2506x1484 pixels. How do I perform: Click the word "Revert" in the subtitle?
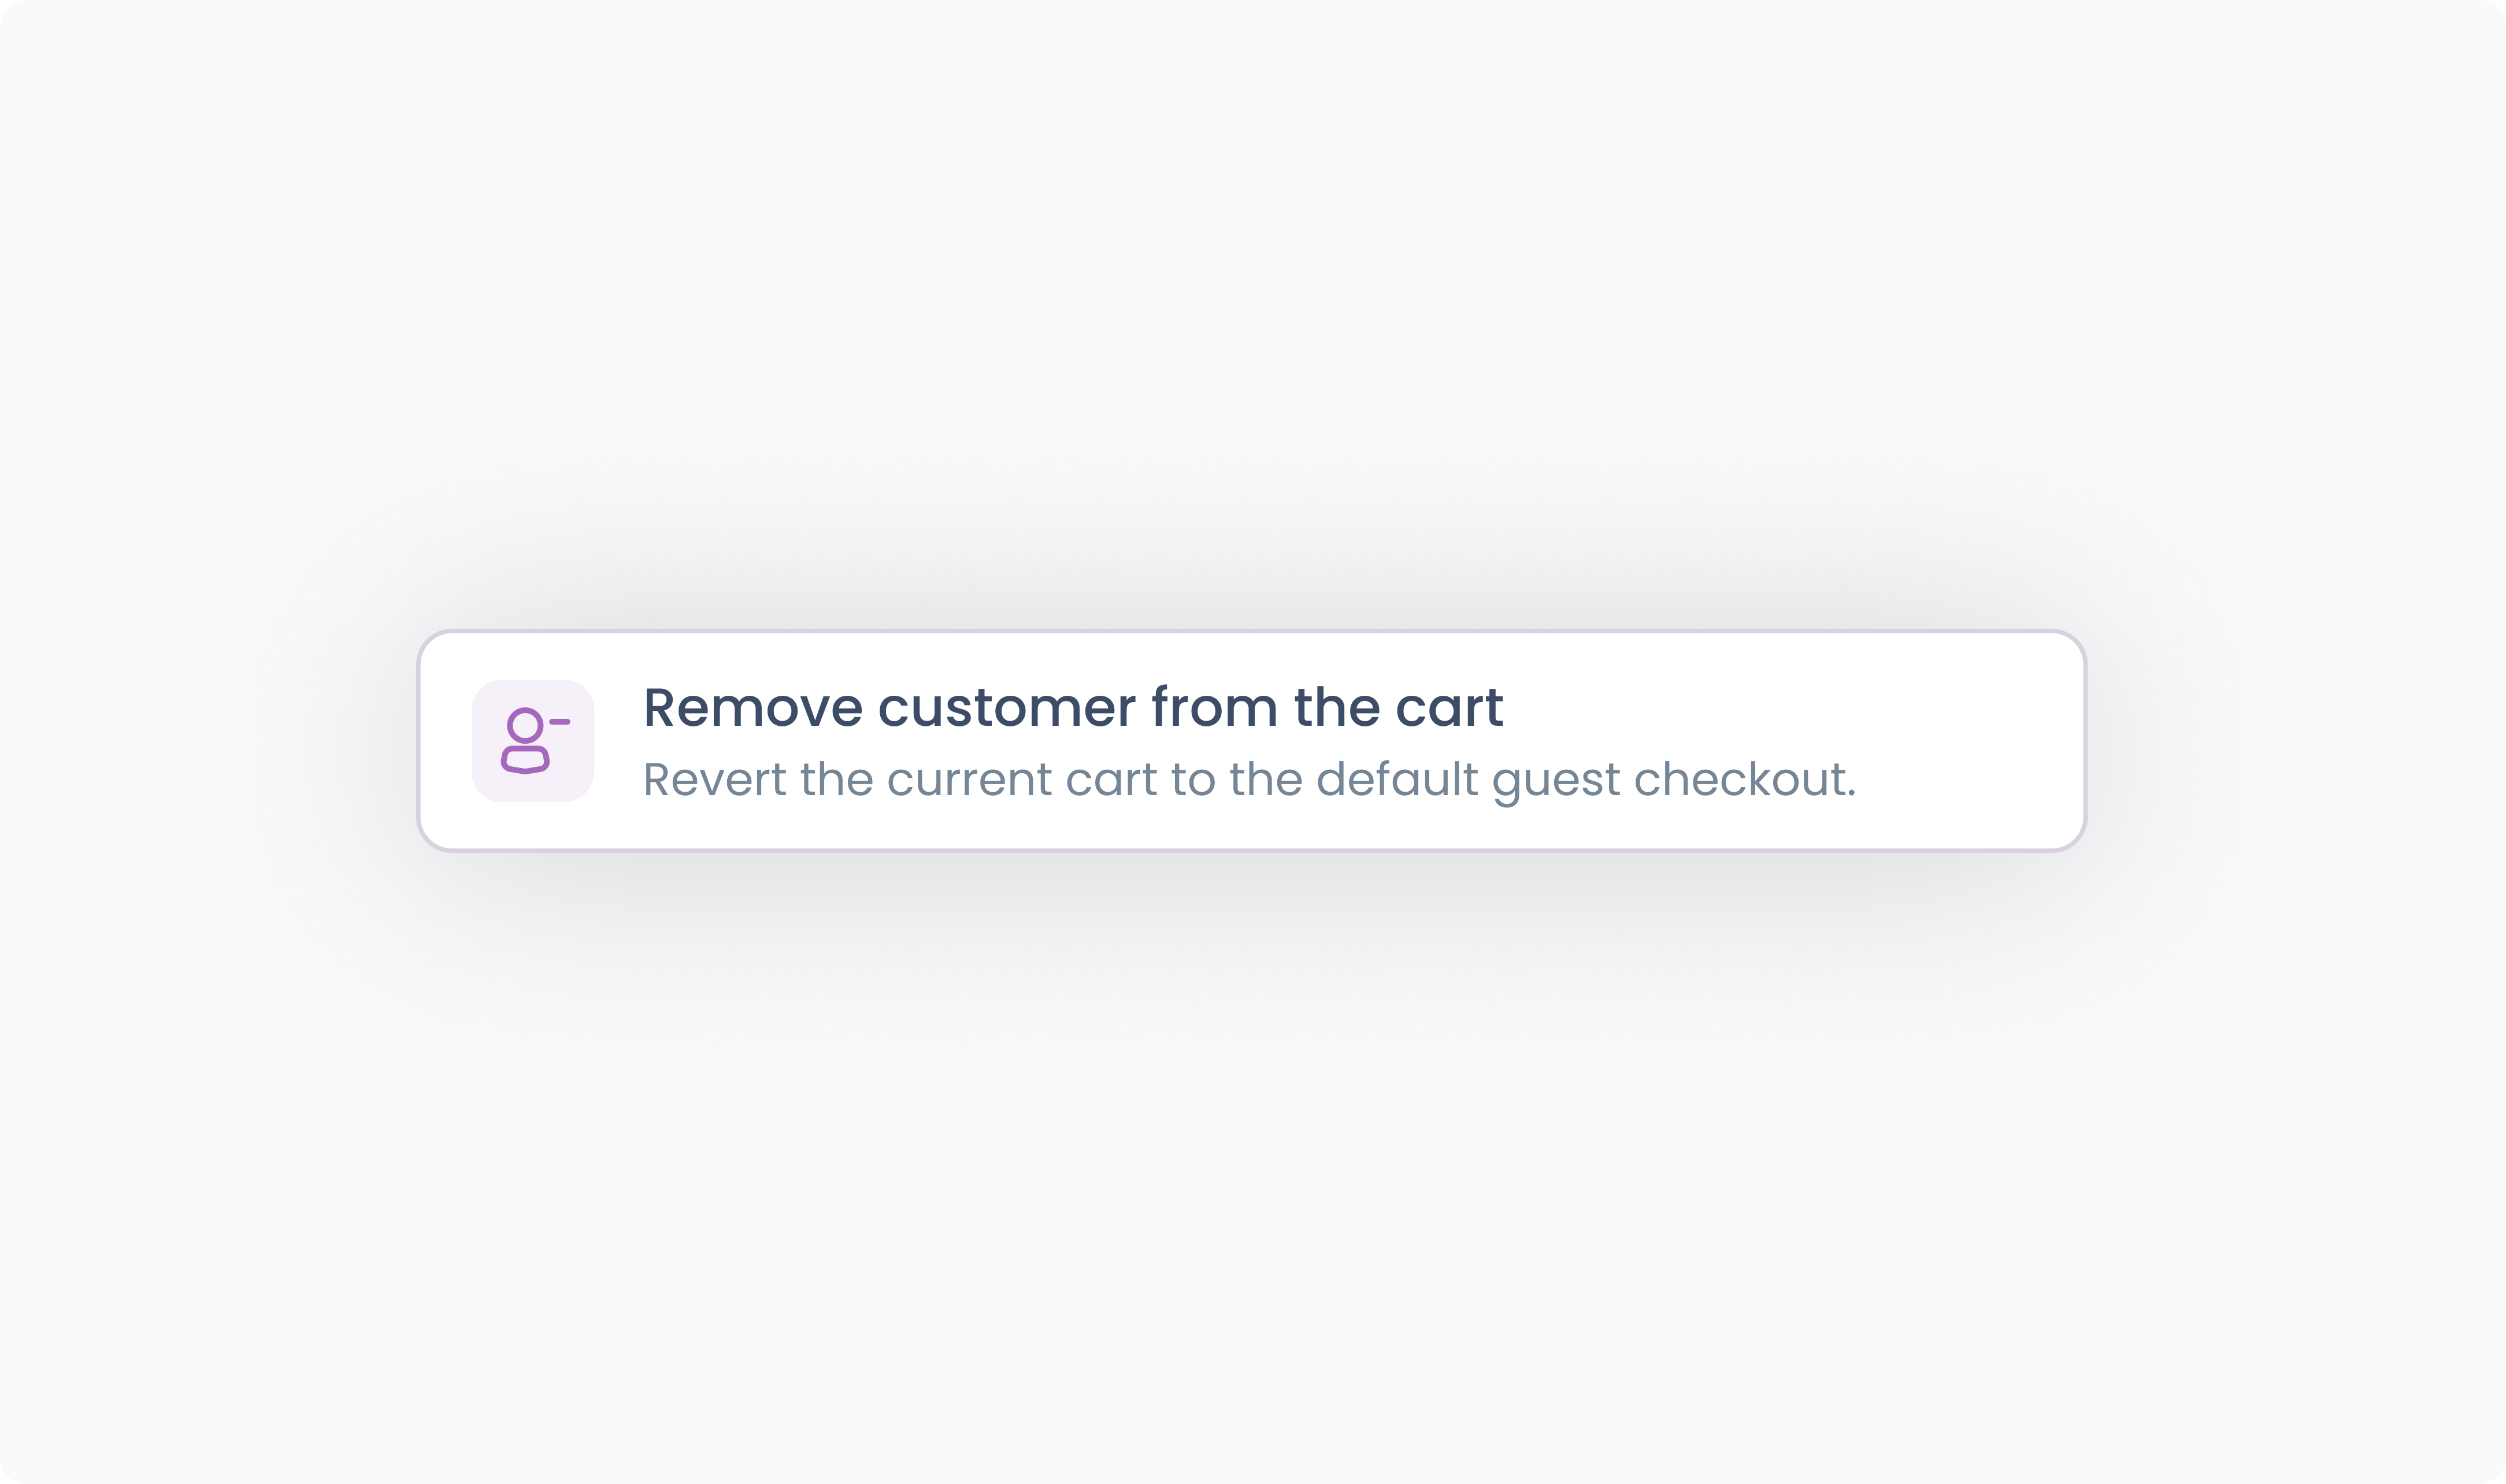(714, 780)
